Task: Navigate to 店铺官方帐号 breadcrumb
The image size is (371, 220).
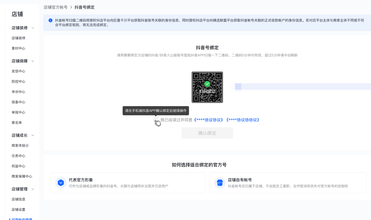Action: click(55, 7)
